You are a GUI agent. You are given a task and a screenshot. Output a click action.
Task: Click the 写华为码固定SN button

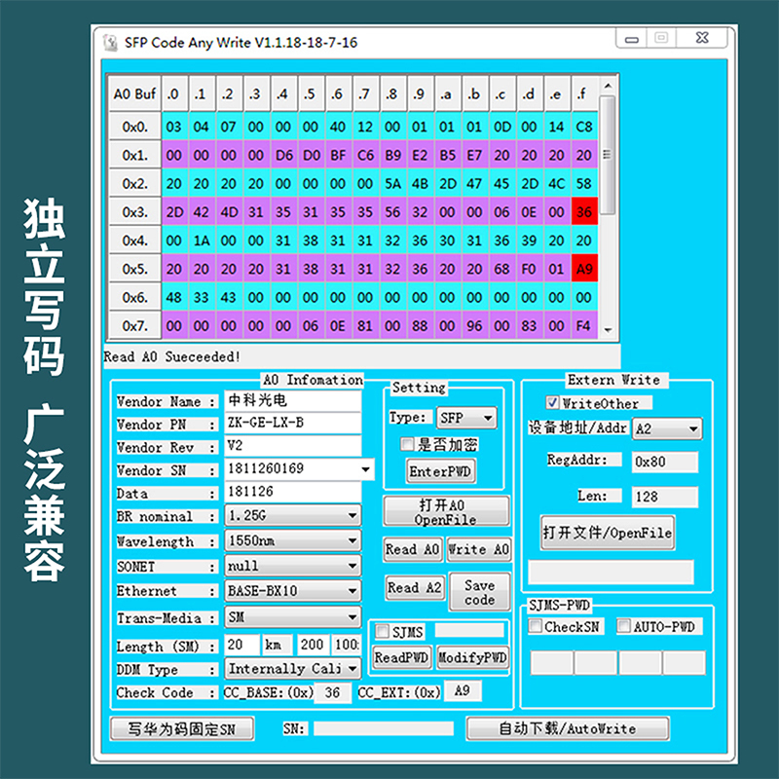(x=182, y=728)
